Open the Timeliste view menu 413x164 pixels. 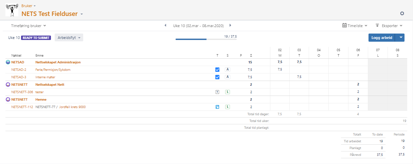pyautogui.click(x=355, y=25)
